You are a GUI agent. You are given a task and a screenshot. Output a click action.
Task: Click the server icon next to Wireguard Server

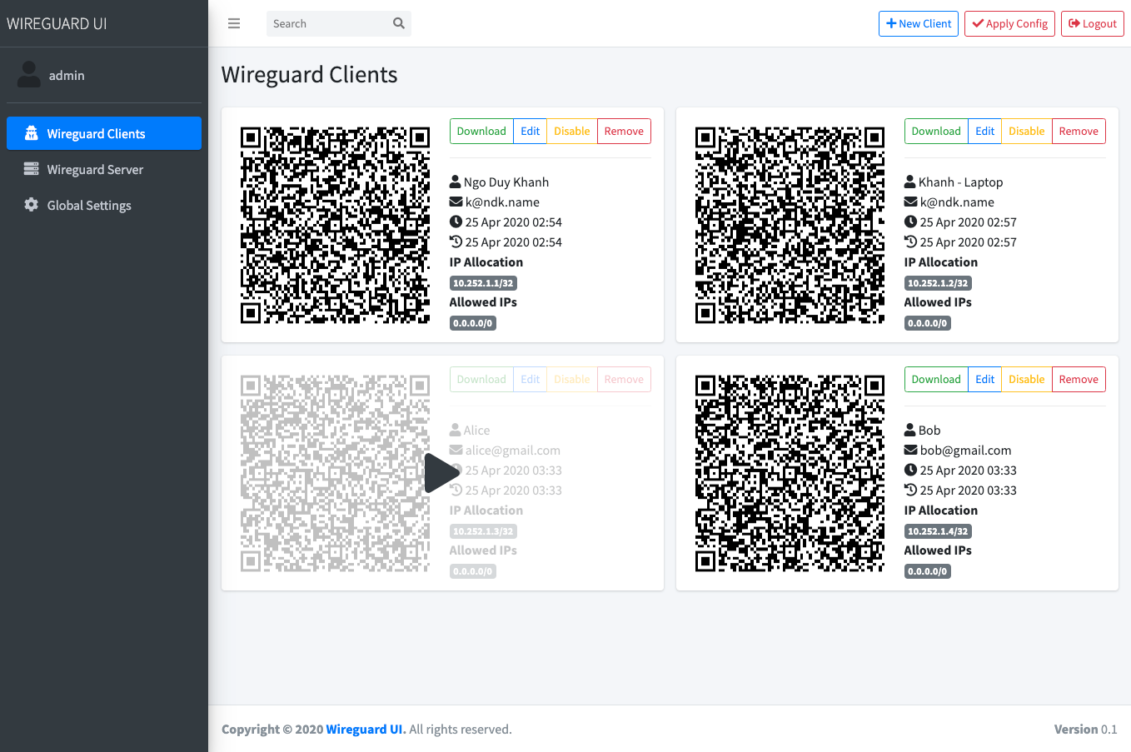(30, 169)
